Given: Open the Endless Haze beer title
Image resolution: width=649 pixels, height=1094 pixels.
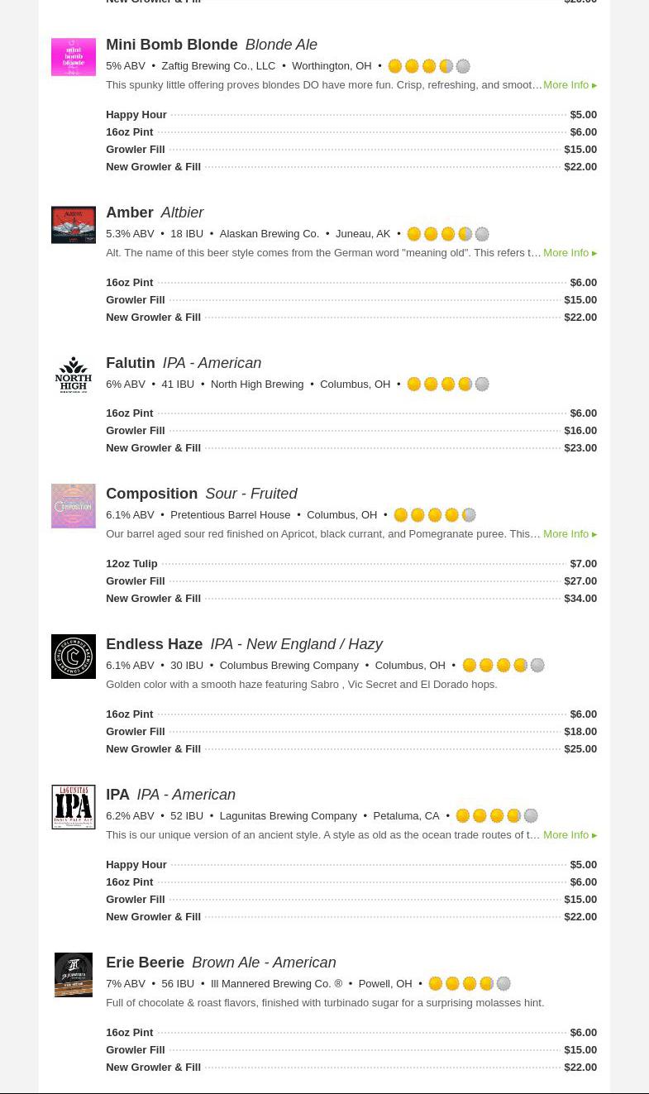Looking at the screenshot, I should click(x=155, y=644).
